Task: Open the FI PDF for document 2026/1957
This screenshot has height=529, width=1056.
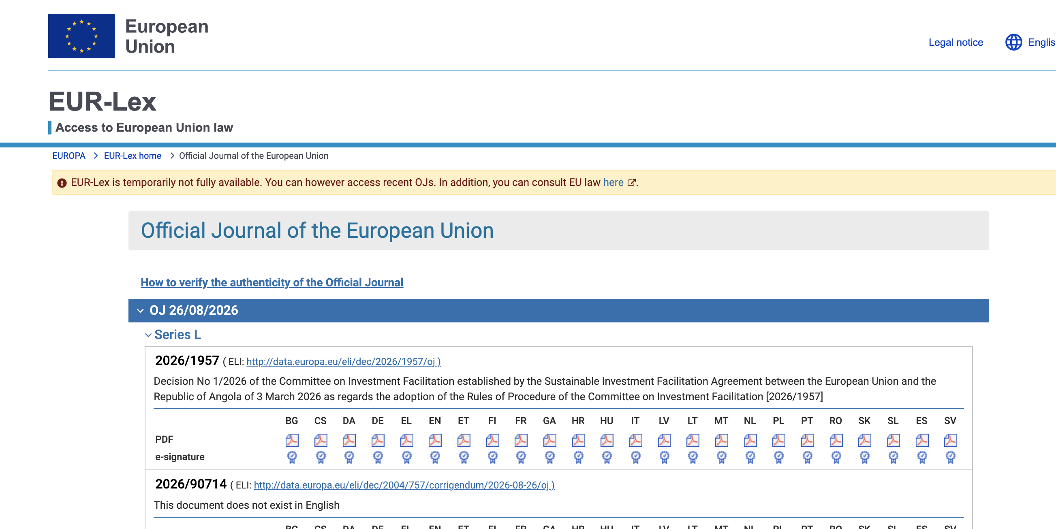Action: pos(492,440)
